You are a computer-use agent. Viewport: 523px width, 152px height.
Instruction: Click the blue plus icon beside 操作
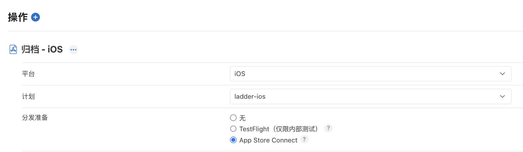click(x=35, y=17)
